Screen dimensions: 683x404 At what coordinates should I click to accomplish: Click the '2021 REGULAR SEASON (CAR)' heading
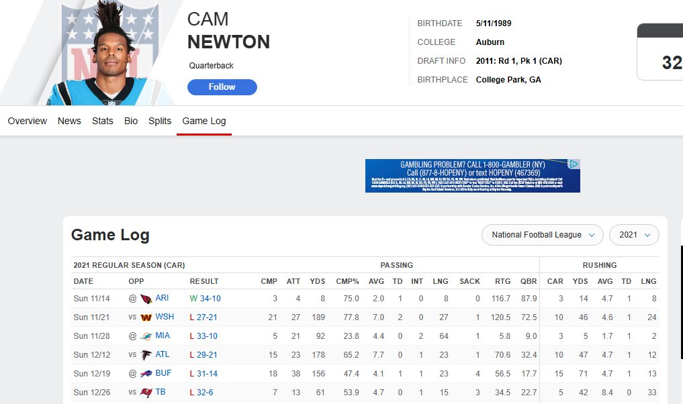(x=129, y=265)
